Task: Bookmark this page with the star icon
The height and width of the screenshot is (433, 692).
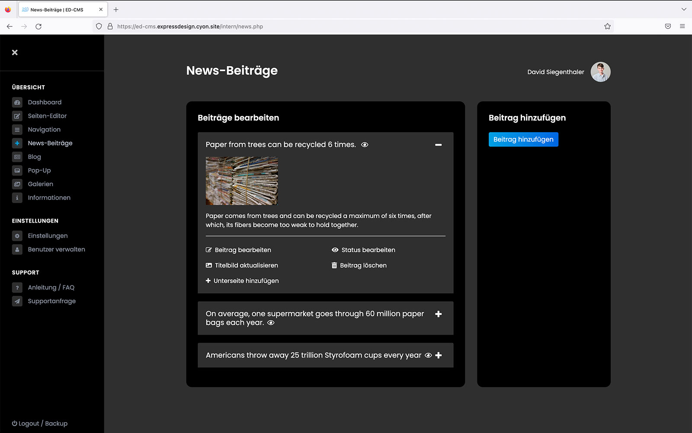Action: click(x=607, y=26)
